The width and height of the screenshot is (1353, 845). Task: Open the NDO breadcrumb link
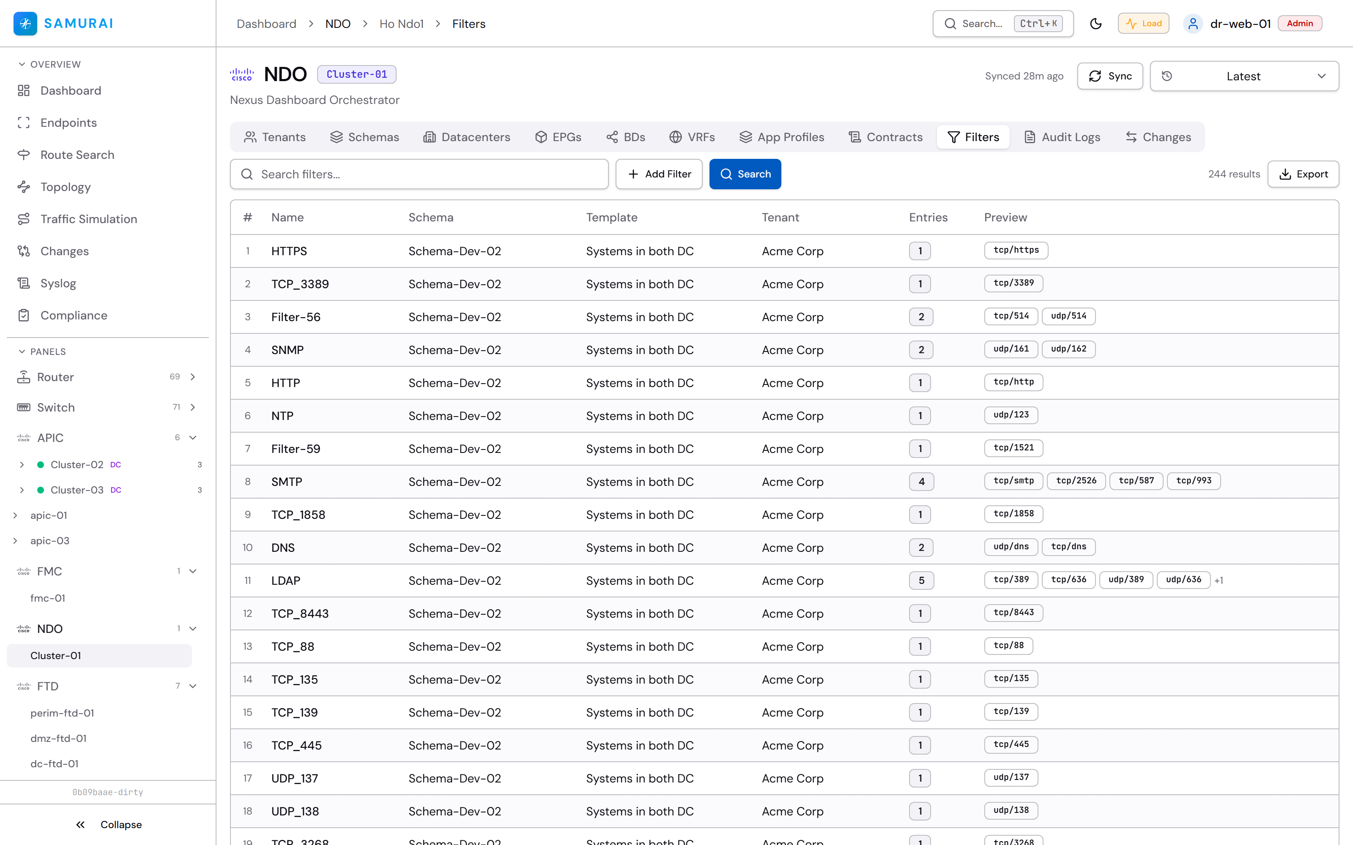pos(338,24)
